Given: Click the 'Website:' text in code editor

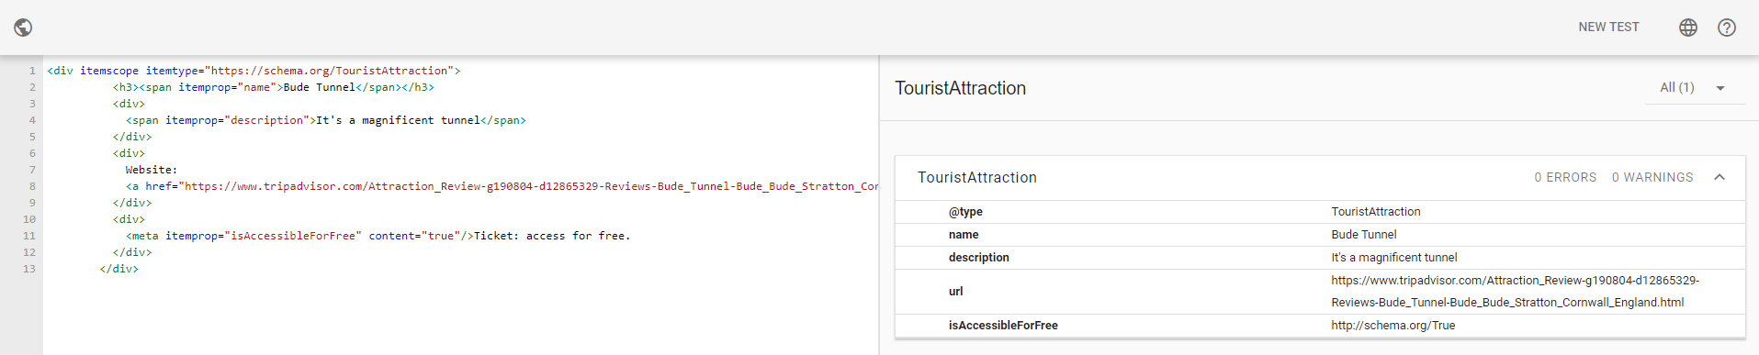Looking at the screenshot, I should click(x=152, y=170).
